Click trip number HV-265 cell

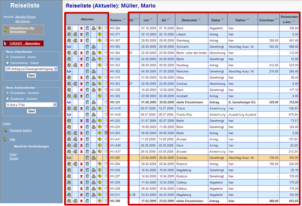click(118, 158)
